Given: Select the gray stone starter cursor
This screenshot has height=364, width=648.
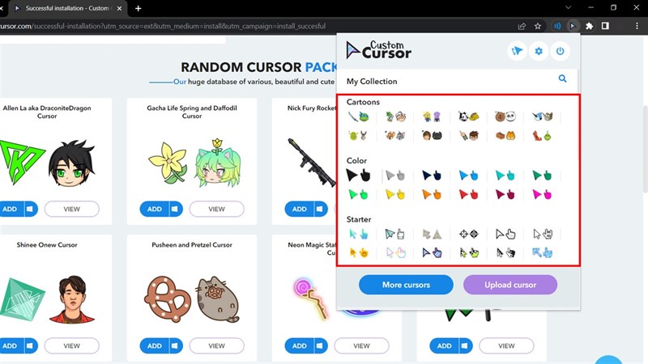Looking at the screenshot, I should click(432, 235).
